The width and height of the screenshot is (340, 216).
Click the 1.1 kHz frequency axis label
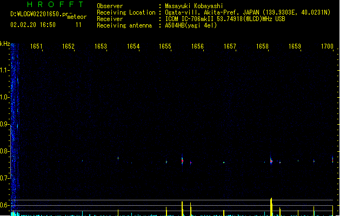(x=4, y=70)
